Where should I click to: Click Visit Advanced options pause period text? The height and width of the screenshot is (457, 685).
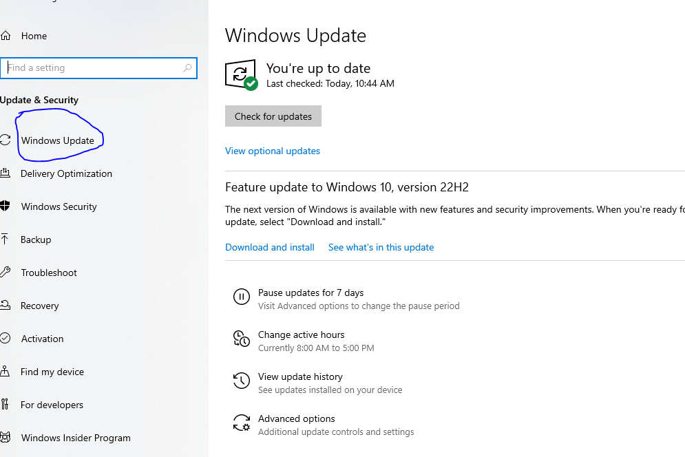pyautogui.click(x=359, y=306)
